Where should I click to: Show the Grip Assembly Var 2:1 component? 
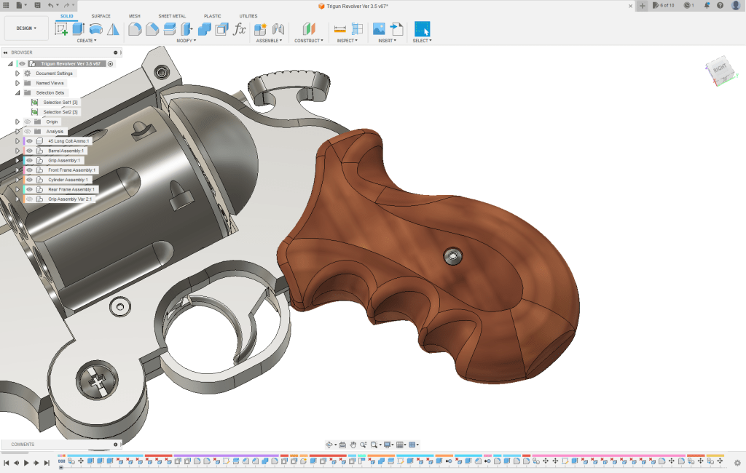30,199
